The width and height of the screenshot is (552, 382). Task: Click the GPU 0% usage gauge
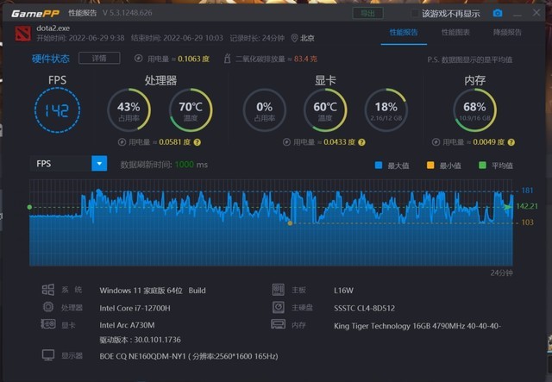click(265, 110)
